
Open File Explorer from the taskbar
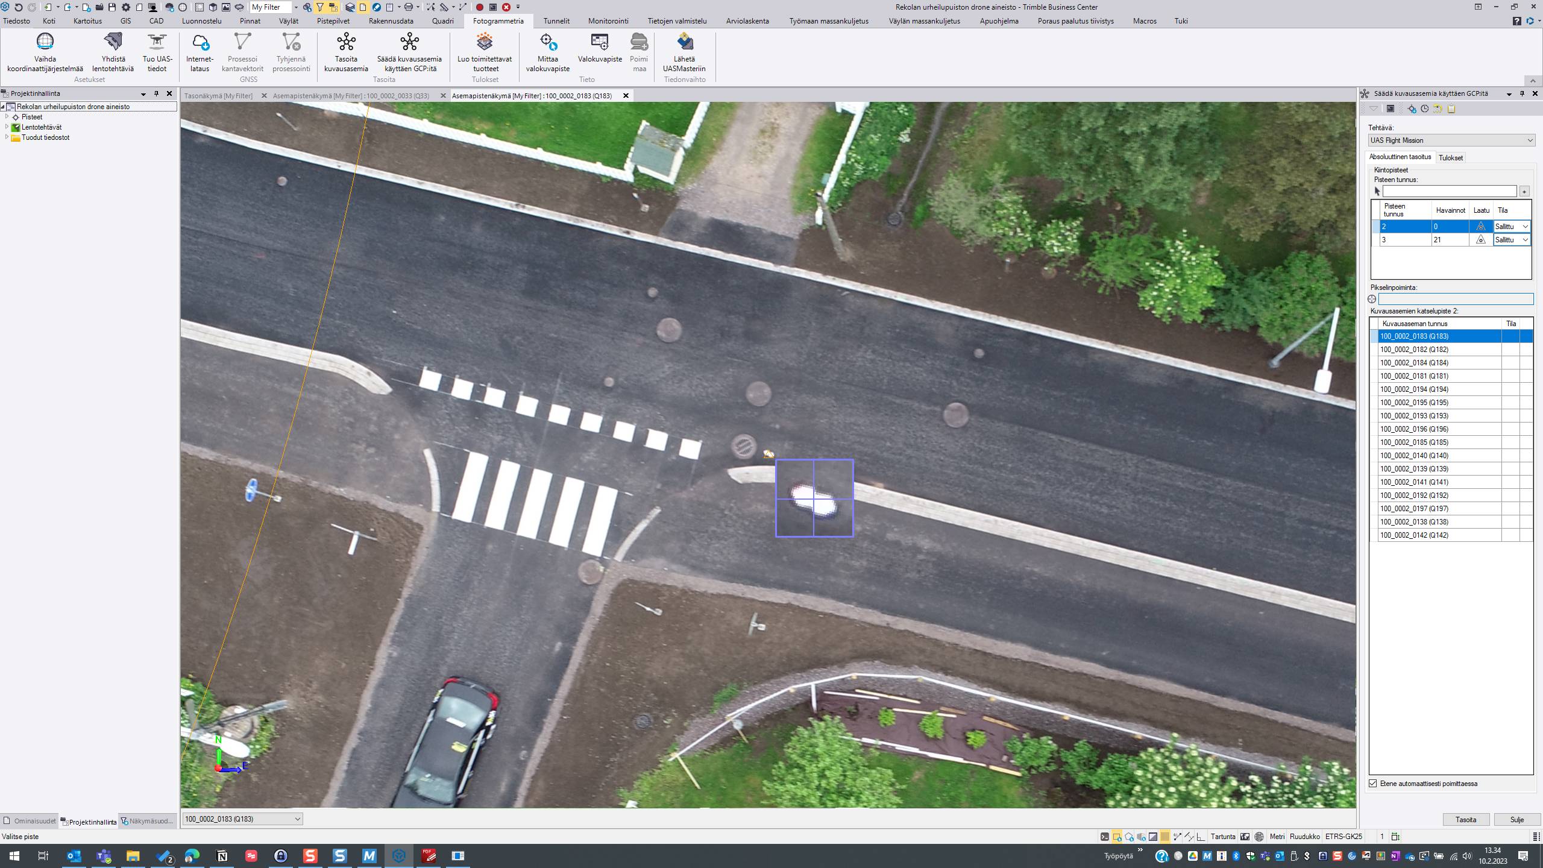pyautogui.click(x=133, y=856)
